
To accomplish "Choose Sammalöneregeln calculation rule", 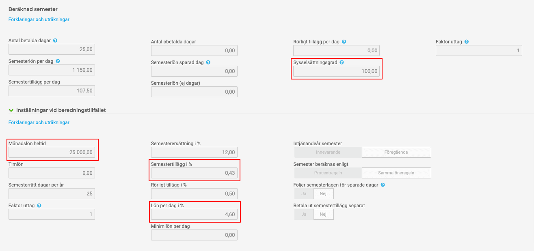I will point(396,173).
